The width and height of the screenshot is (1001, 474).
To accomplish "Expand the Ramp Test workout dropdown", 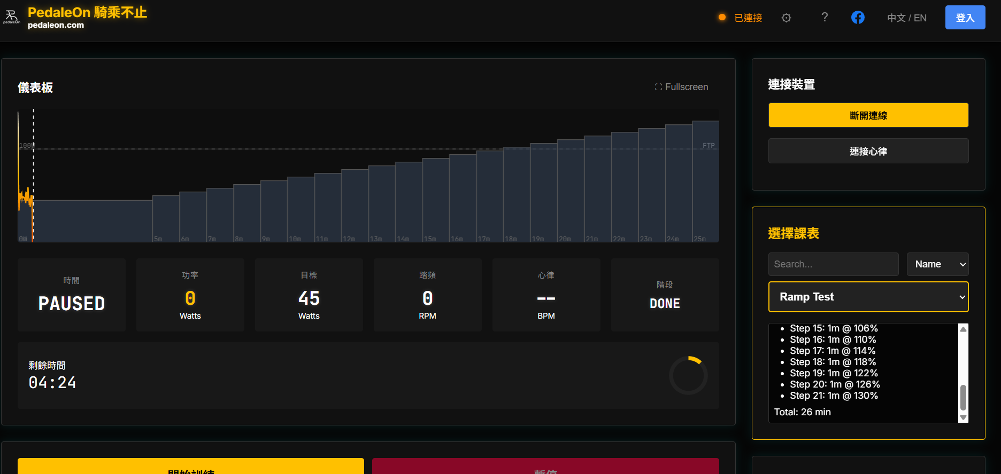I will click(868, 297).
